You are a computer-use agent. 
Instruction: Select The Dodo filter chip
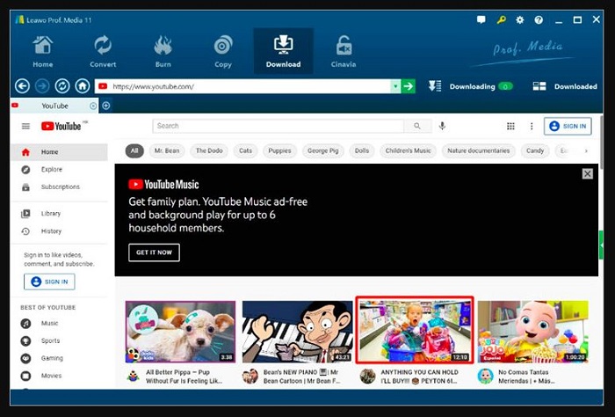click(209, 150)
